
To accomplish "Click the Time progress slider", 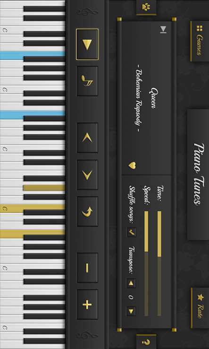I will 159,263.
